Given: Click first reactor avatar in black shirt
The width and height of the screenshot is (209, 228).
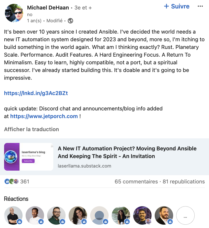Looking at the screenshot, I should pos(13,215).
